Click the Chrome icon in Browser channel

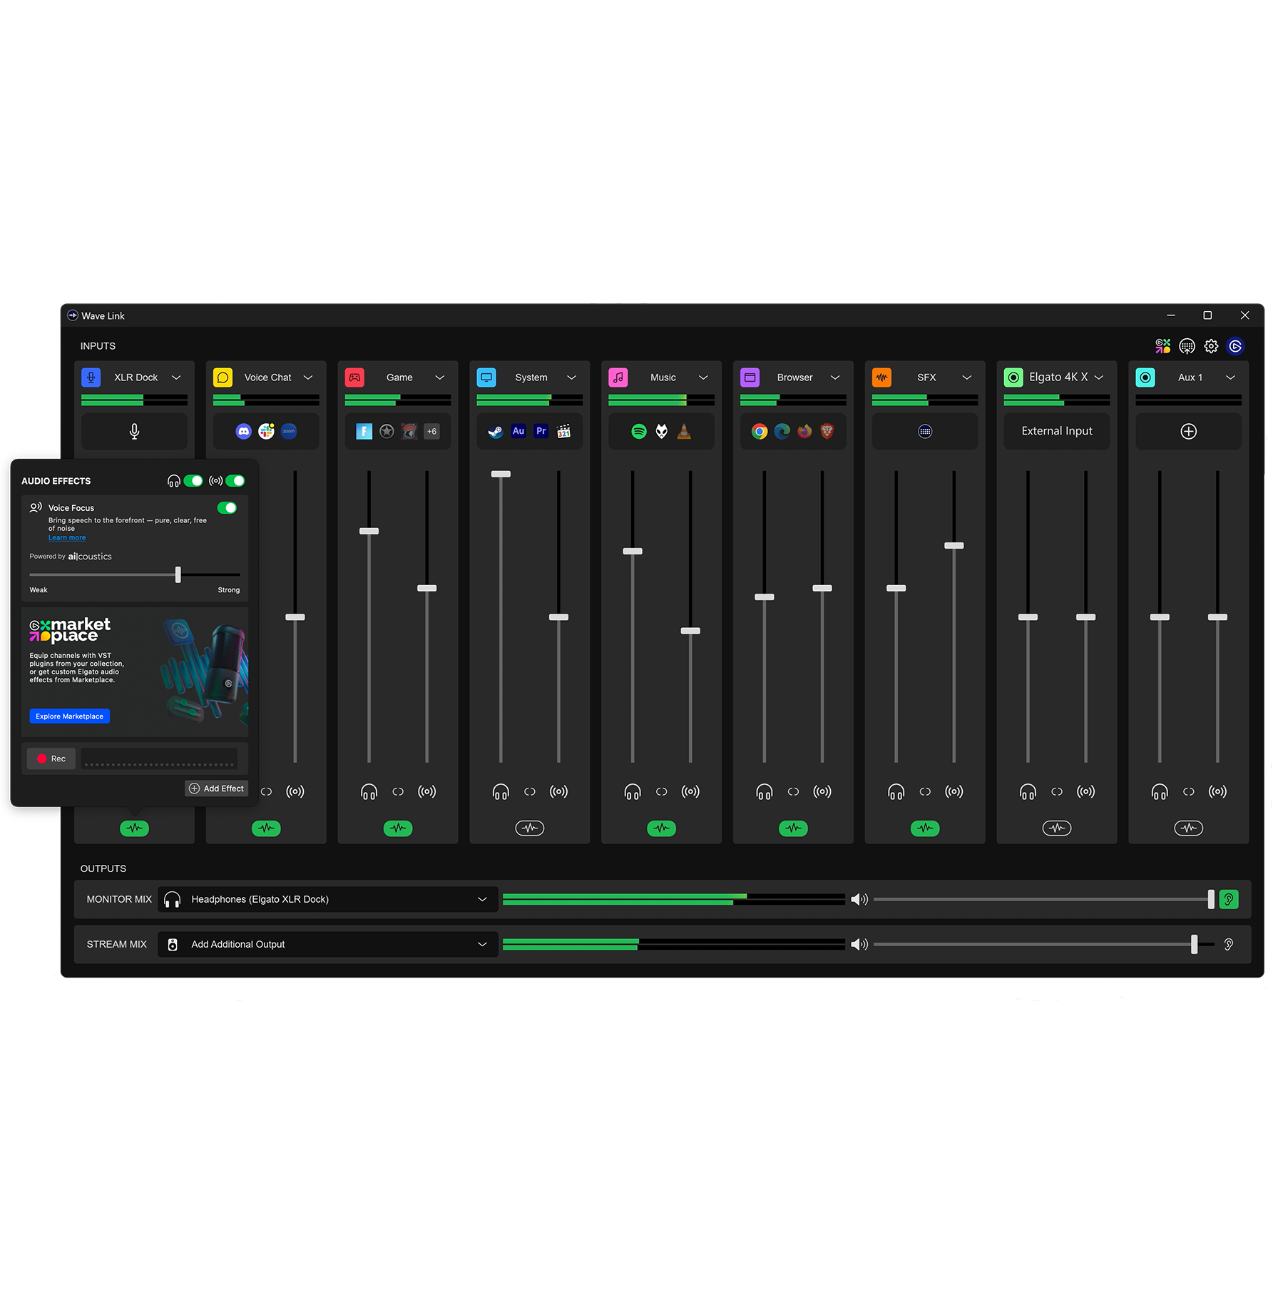(x=760, y=431)
